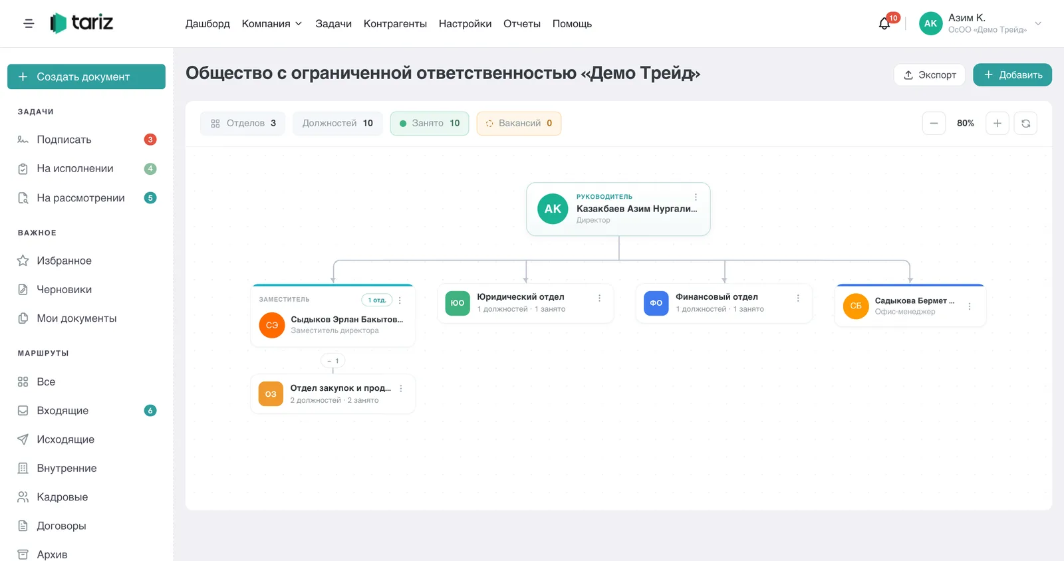Click the green ЮО department icon
This screenshot has height=561, width=1064.
pyautogui.click(x=458, y=303)
